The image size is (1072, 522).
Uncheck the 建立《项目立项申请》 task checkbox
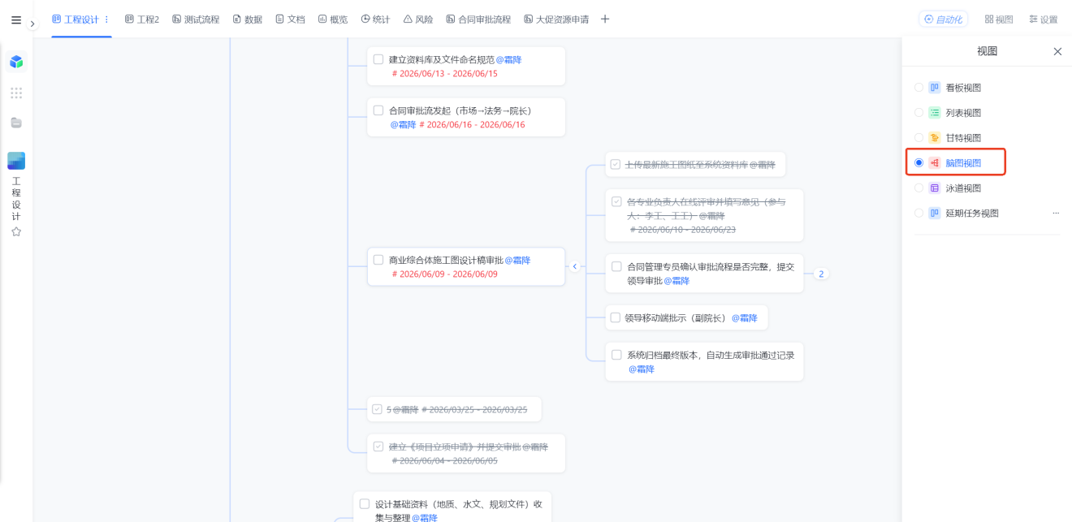point(378,447)
